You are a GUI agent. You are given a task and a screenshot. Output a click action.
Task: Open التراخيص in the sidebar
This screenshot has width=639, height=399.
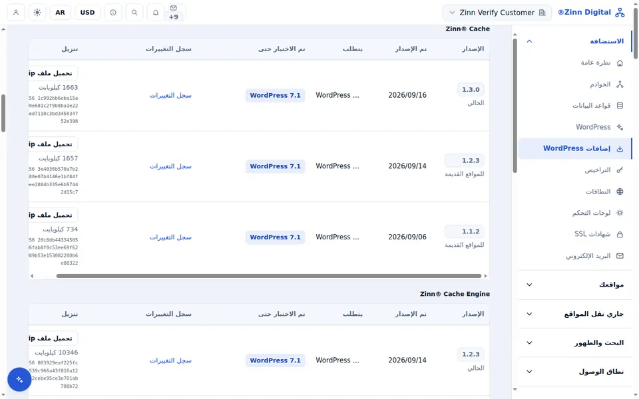575,170
